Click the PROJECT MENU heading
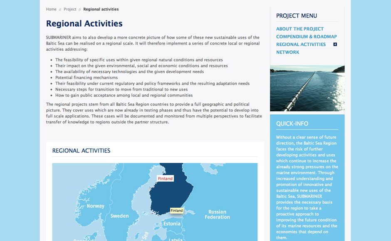Screen dimensions: 391x241 tap(296, 16)
